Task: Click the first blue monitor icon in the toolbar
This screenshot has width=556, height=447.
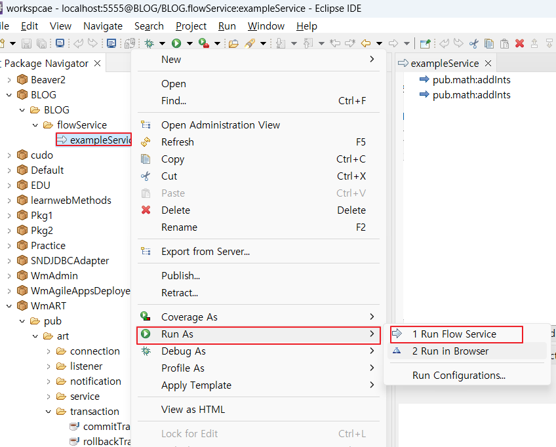Action: [60, 44]
